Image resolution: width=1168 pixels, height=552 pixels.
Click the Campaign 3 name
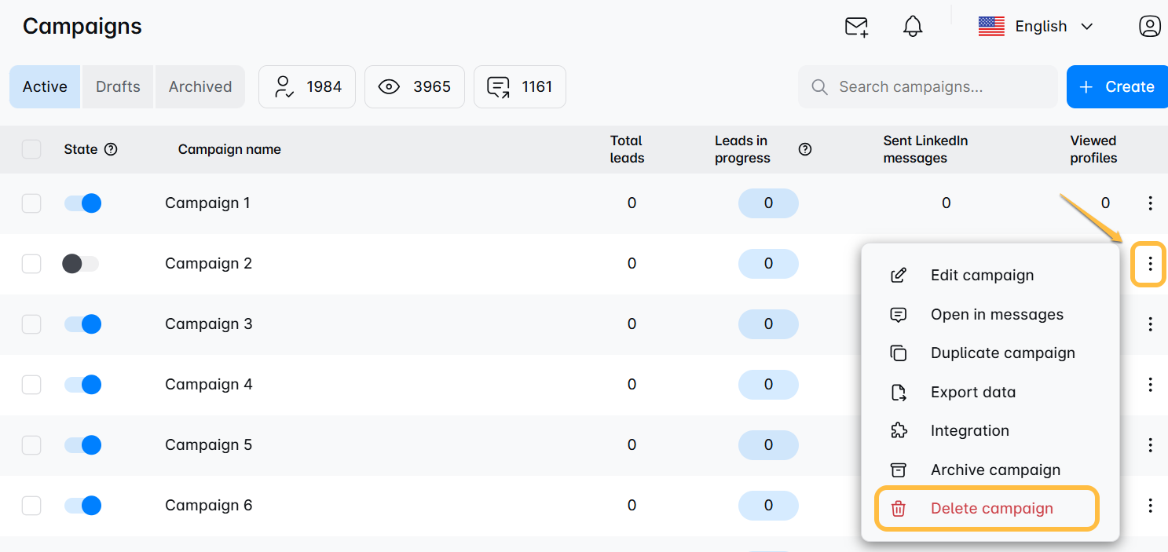pos(208,324)
